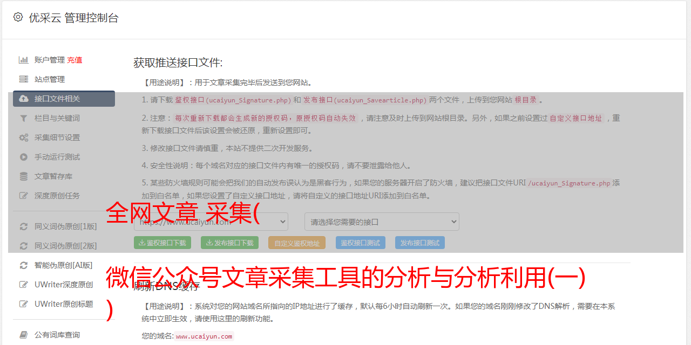This screenshot has height=345, width=691.
Task: Click the /ucaiyun_Signature.php URI text
Action: pos(569,183)
